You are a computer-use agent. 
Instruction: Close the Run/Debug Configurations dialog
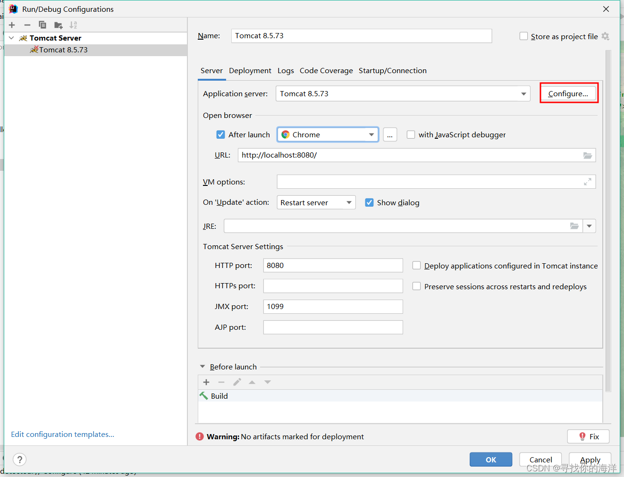pos(606,9)
